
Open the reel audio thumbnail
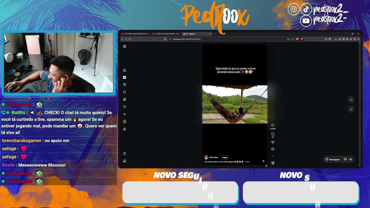point(273,163)
